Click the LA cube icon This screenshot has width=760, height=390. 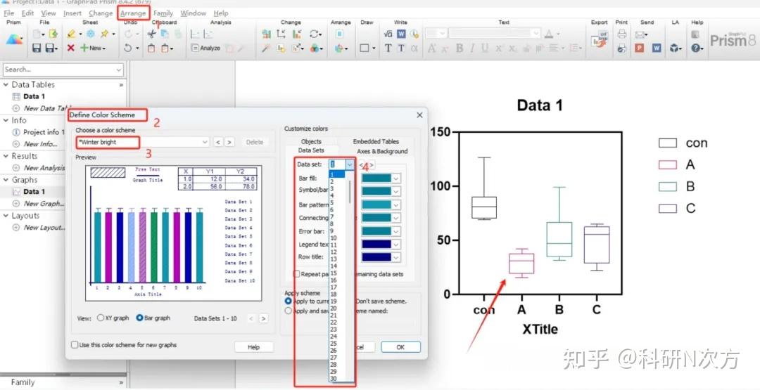[673, 48]
